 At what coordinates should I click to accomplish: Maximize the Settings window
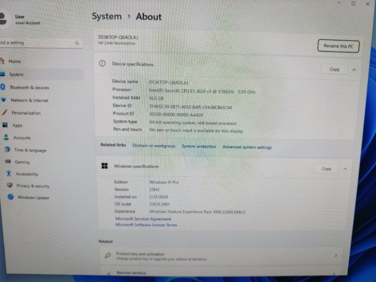(353, 4)
